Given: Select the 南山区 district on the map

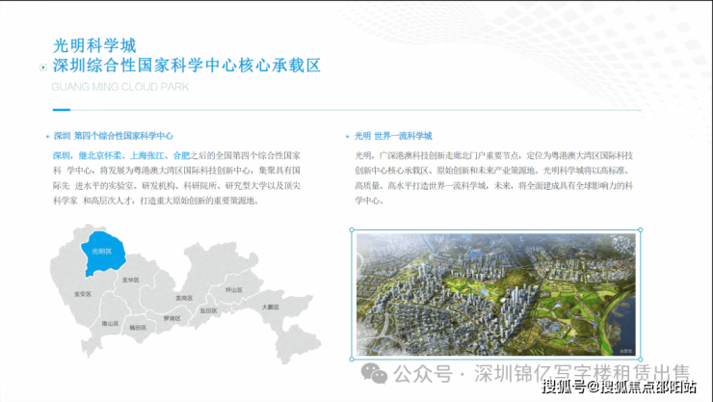Looking at the screenshot, I should pyautogui.click(x=111, y=324).
